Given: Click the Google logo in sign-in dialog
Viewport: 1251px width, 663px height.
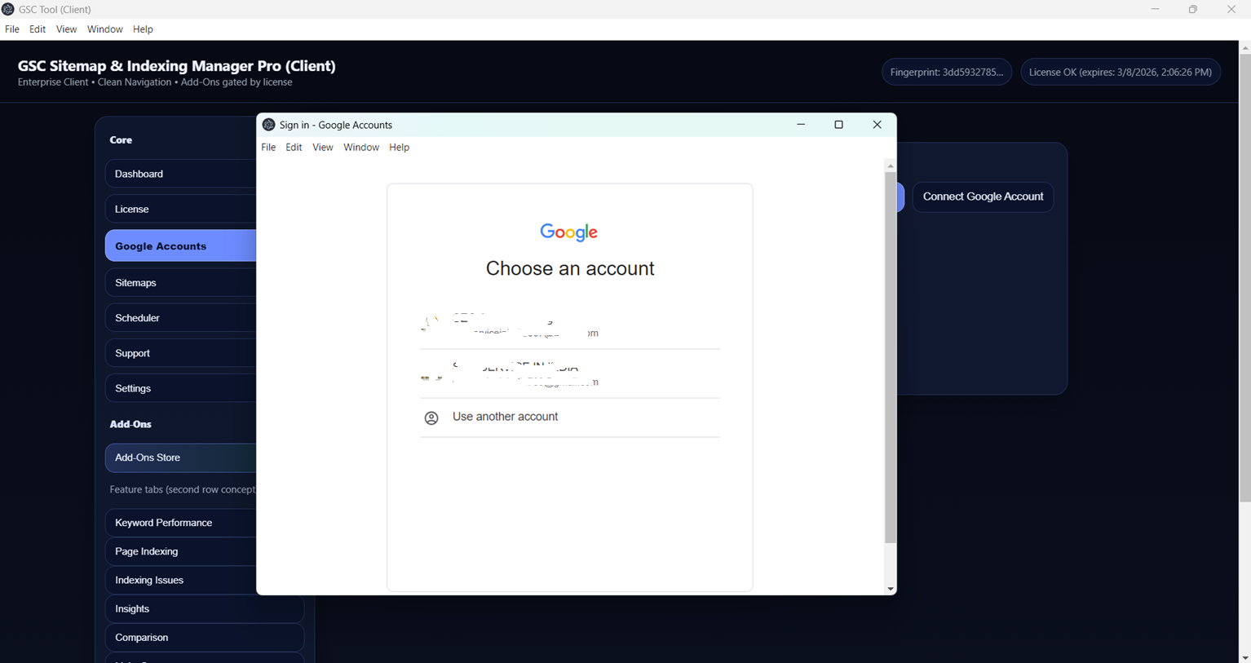Looking at the screenshot, I should (x=569, y=232).
